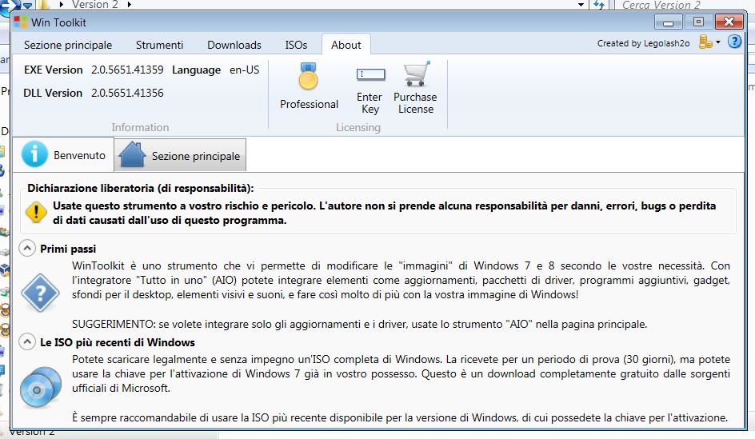755x439 pixels.
Task: Click the Primi passi question mark icon
Action: click(x=39, y=292)
